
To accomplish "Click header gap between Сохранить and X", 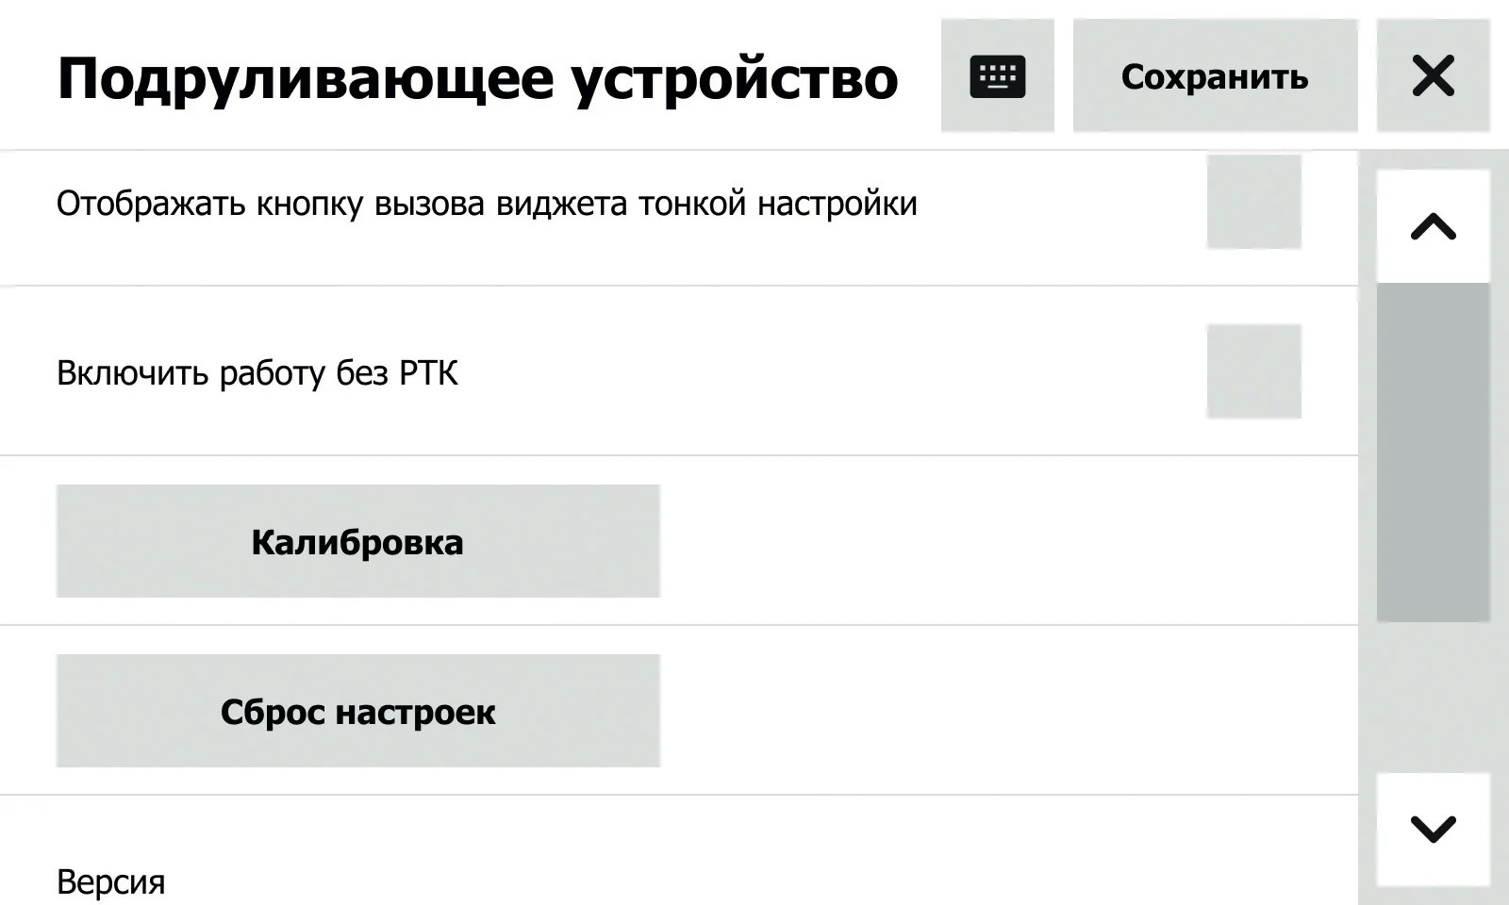I will [x=1368, y=75].
